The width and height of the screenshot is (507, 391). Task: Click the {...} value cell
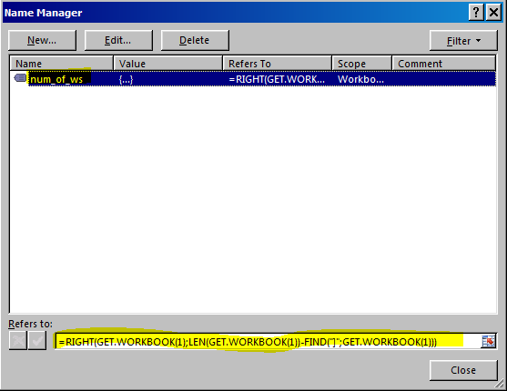[127, 79]
